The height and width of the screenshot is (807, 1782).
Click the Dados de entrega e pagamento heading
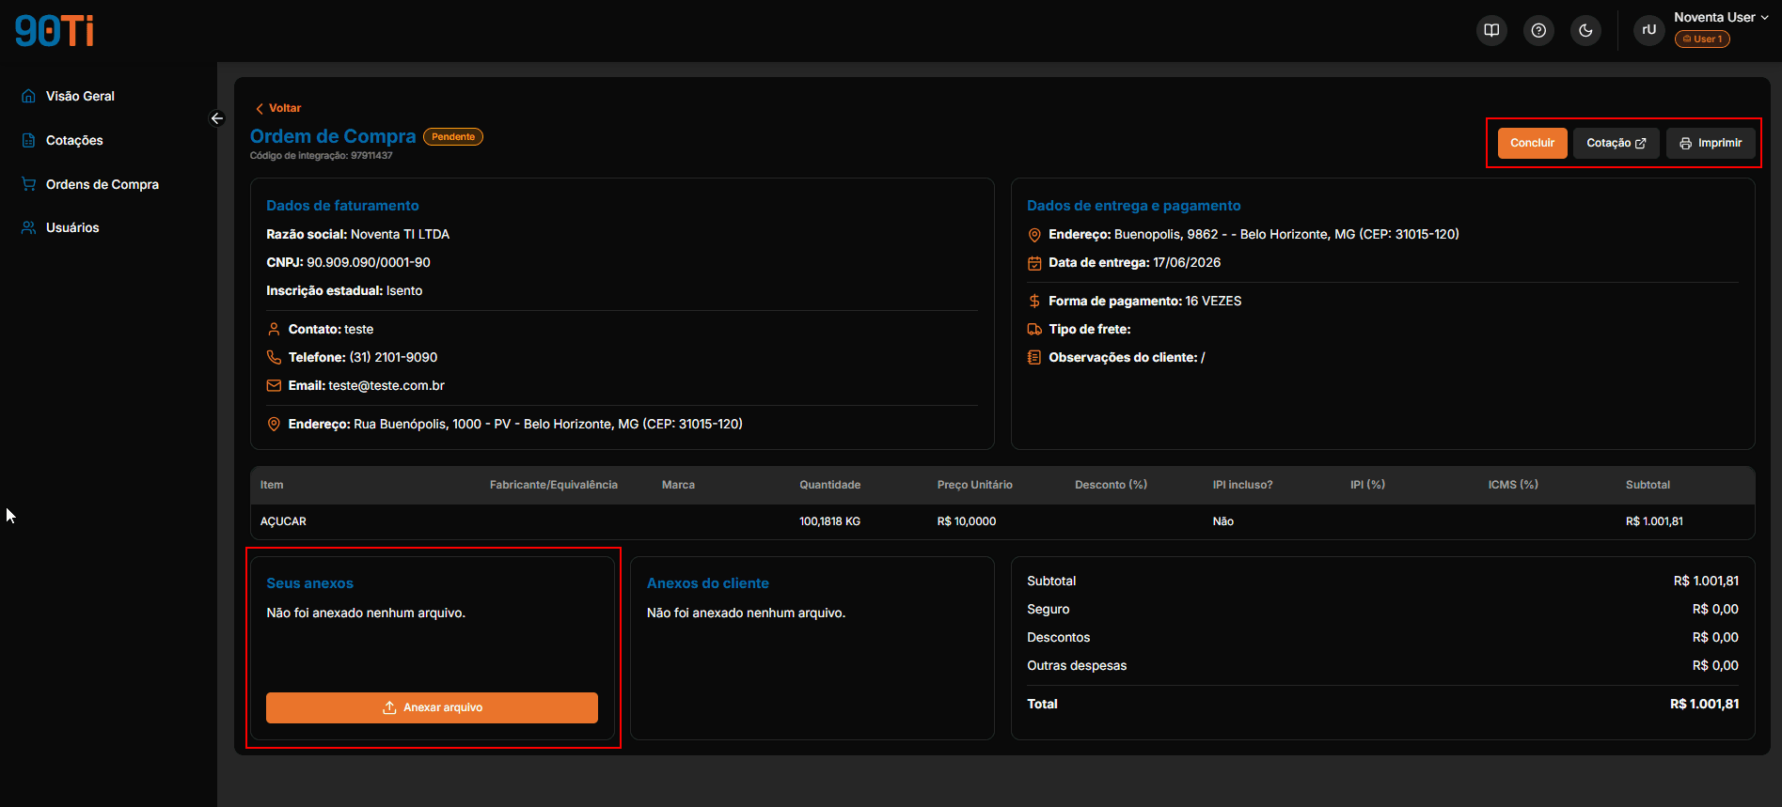click(x=1133, y=206)
